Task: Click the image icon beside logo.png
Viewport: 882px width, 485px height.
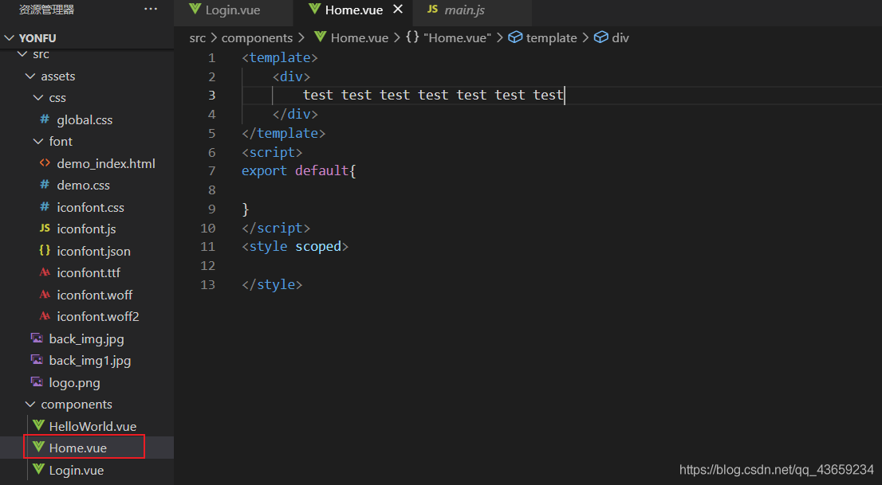Action: coord(37,382)
